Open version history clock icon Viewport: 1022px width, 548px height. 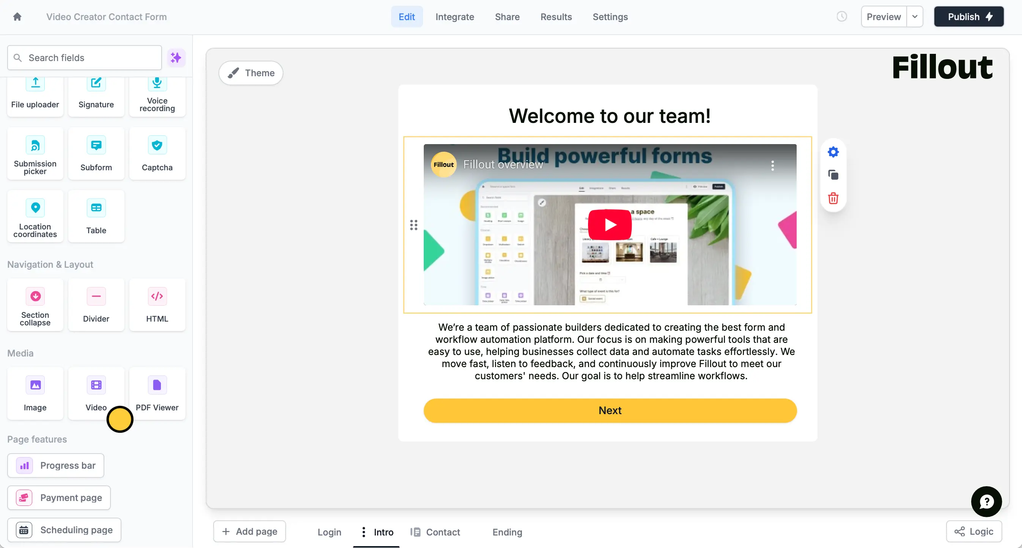pos(841,17)
